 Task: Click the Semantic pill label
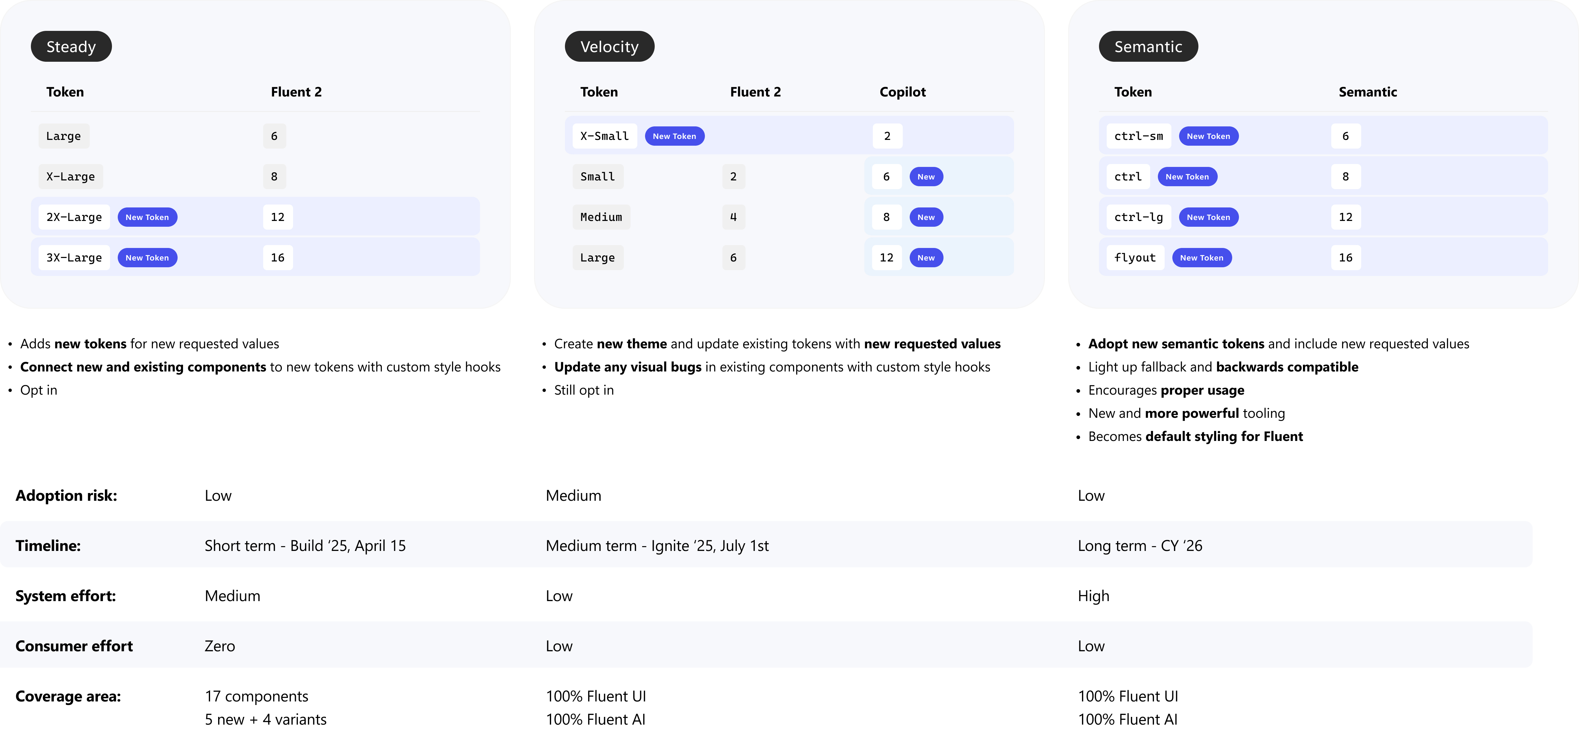pos(1148,47)
